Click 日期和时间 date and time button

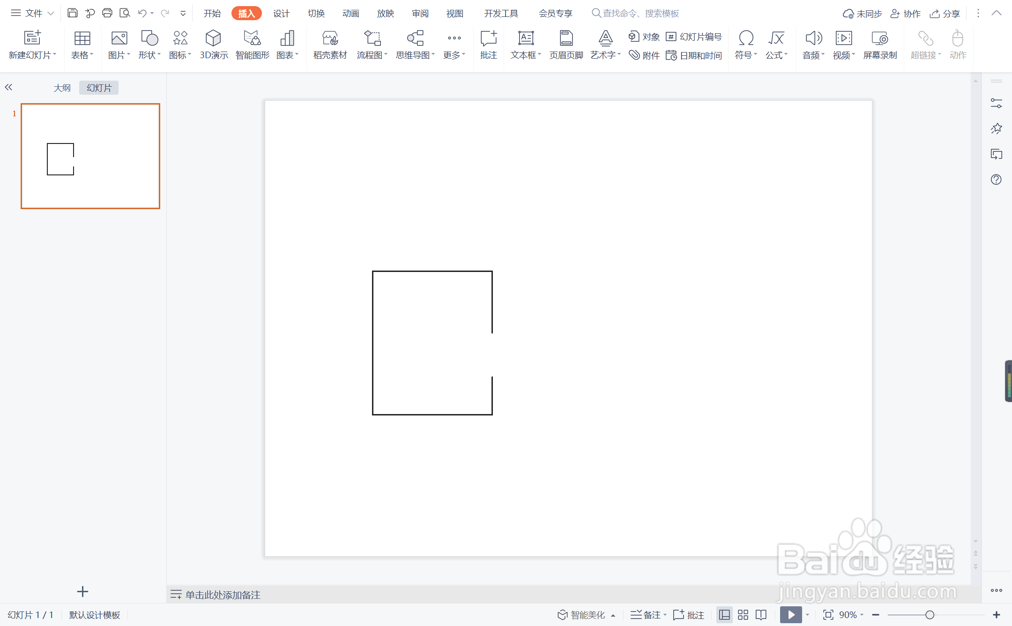[x=694, y=55]
